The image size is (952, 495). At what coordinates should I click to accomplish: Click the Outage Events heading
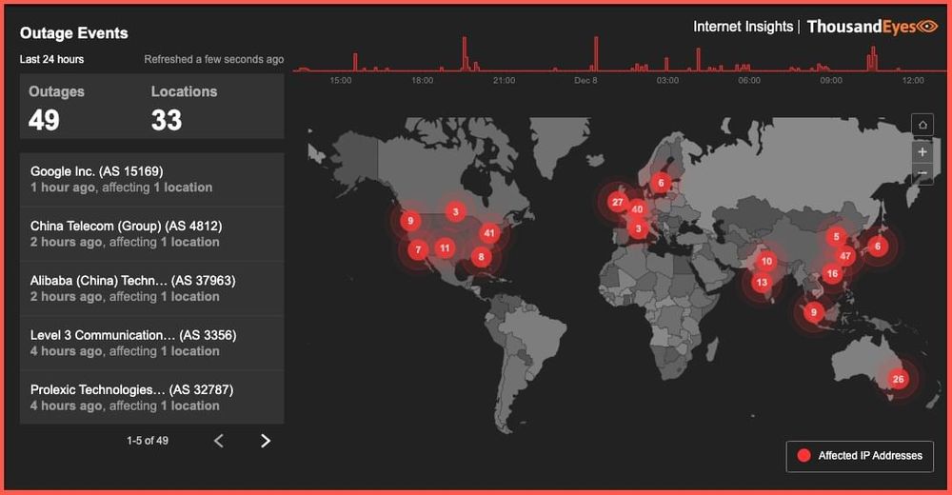pyautogui.click(x=74, y=33)
